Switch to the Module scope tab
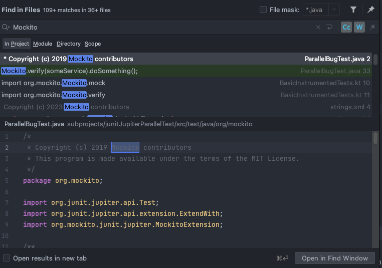Image resolution: width=382 pixels, height=268 pixels. 43,44
